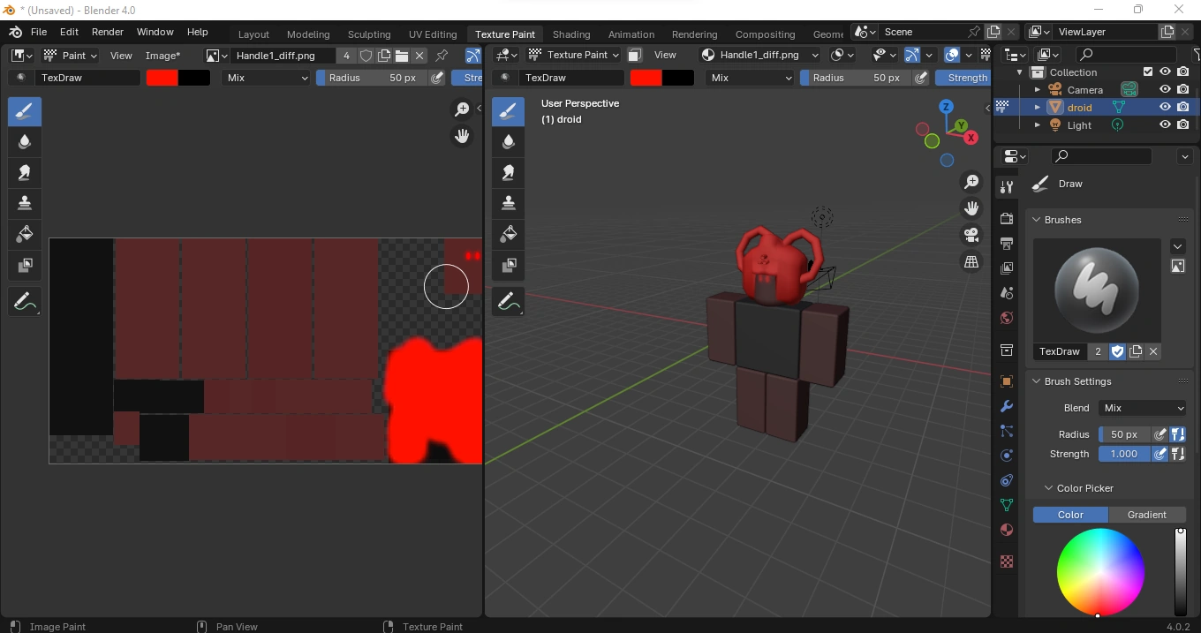Select the Soften brush tool
This screenshot has height=633, width=1201.
tap(24, 141)
